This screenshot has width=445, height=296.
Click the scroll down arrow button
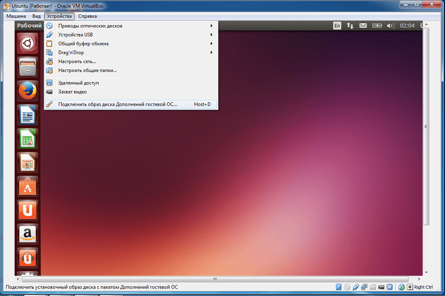(426, 273)
